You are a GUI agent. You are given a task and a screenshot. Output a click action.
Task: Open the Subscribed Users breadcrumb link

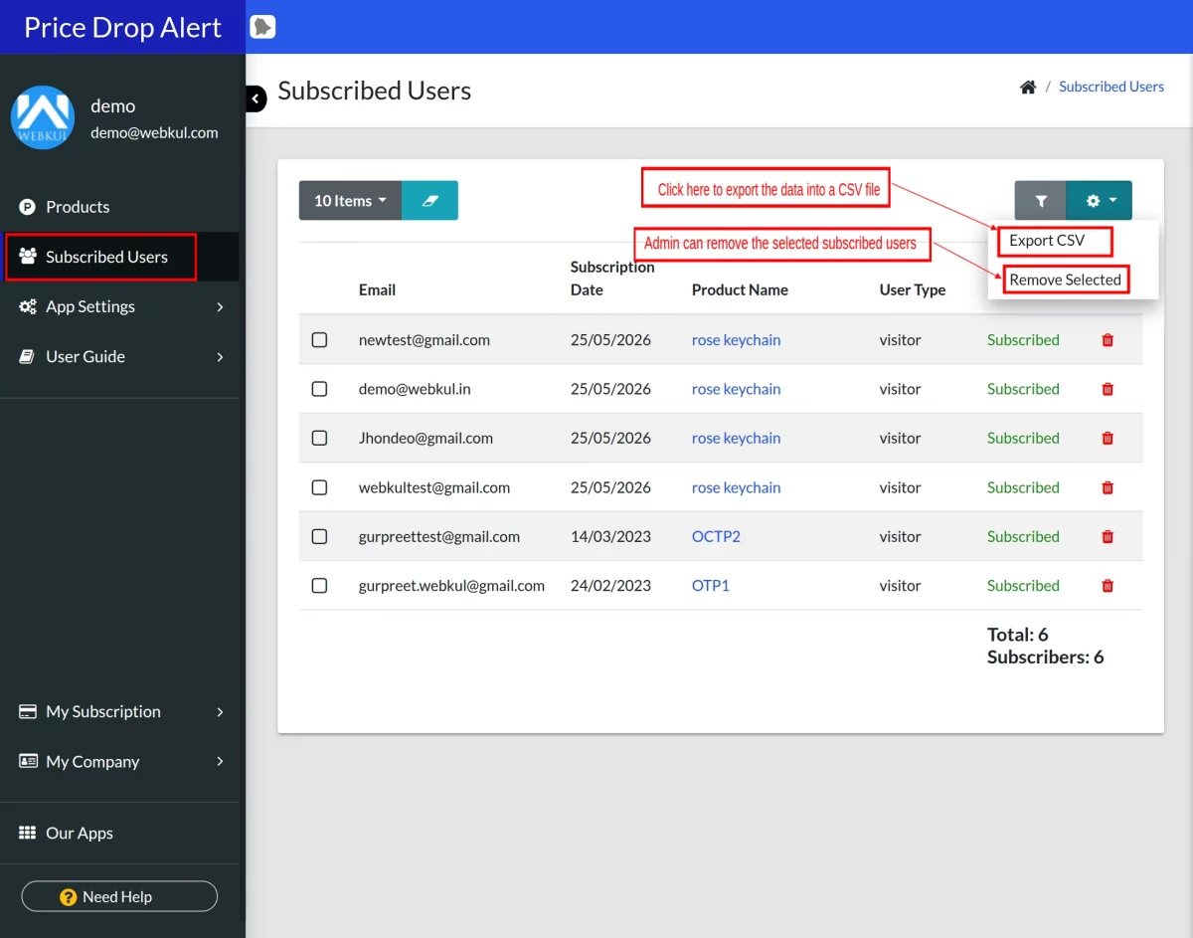(1110, 87)
